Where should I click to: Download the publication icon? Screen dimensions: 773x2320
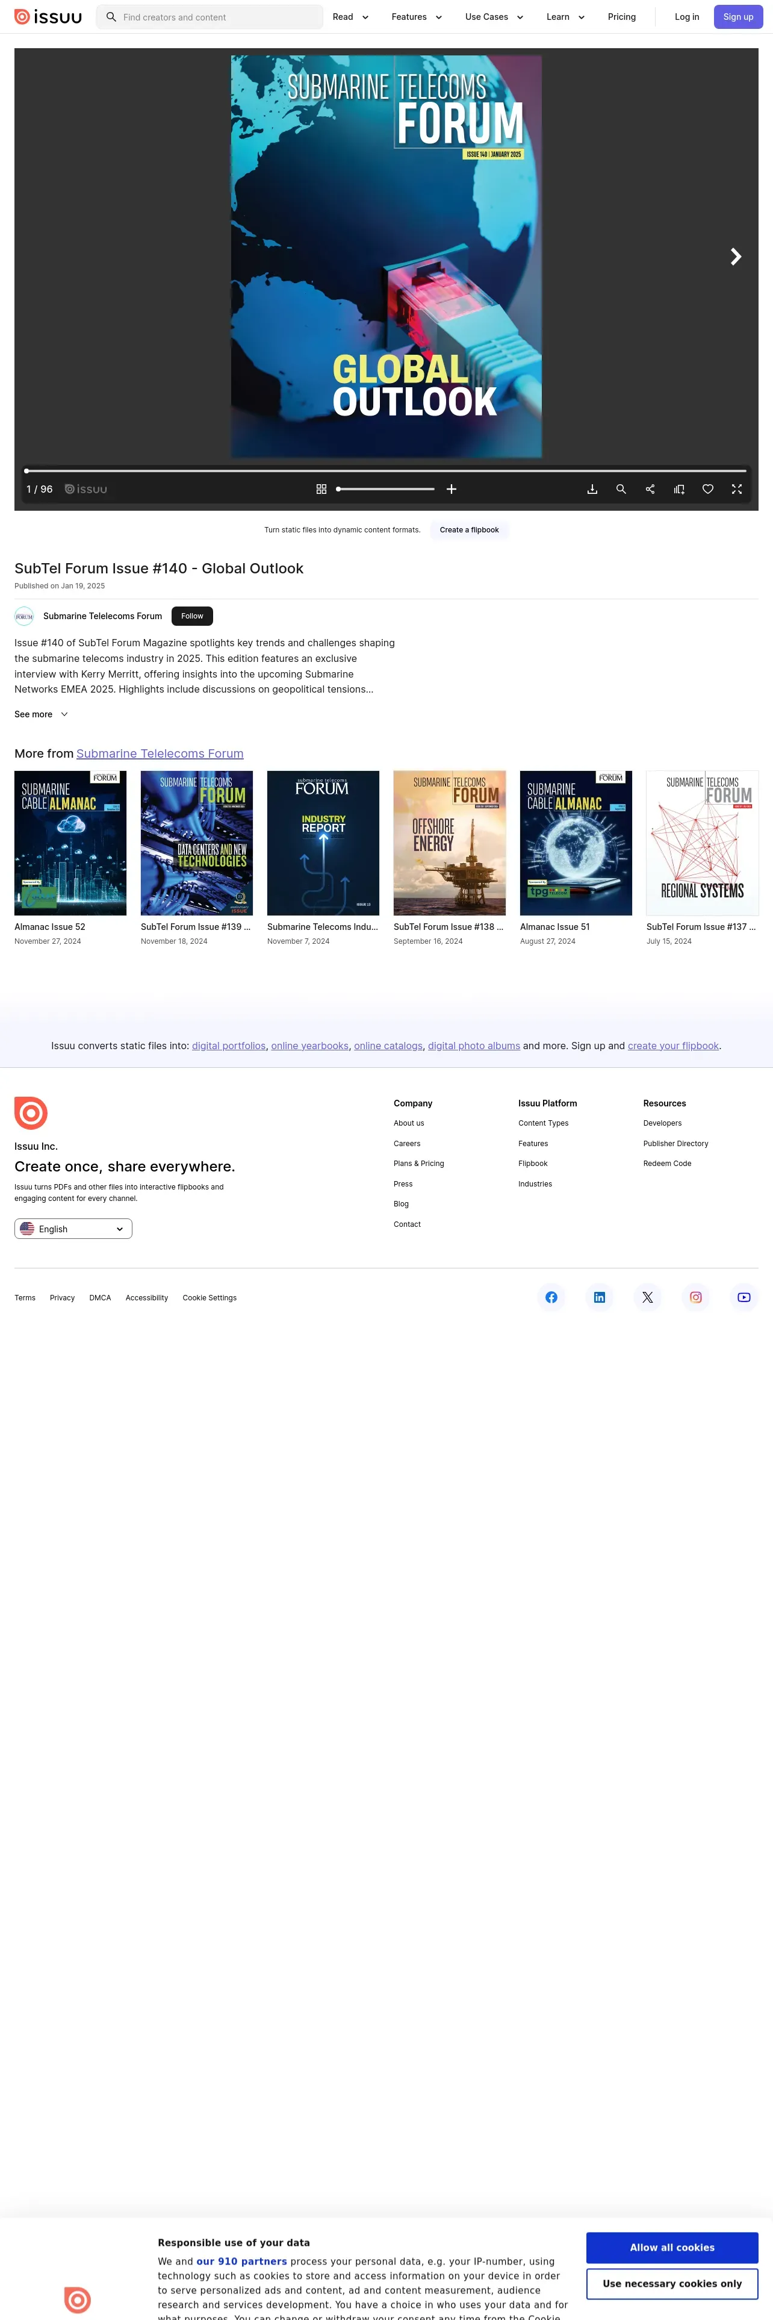[592, 489]
